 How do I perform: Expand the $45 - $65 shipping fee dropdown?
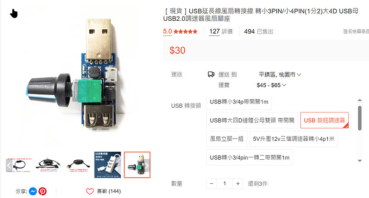[272, 85]
